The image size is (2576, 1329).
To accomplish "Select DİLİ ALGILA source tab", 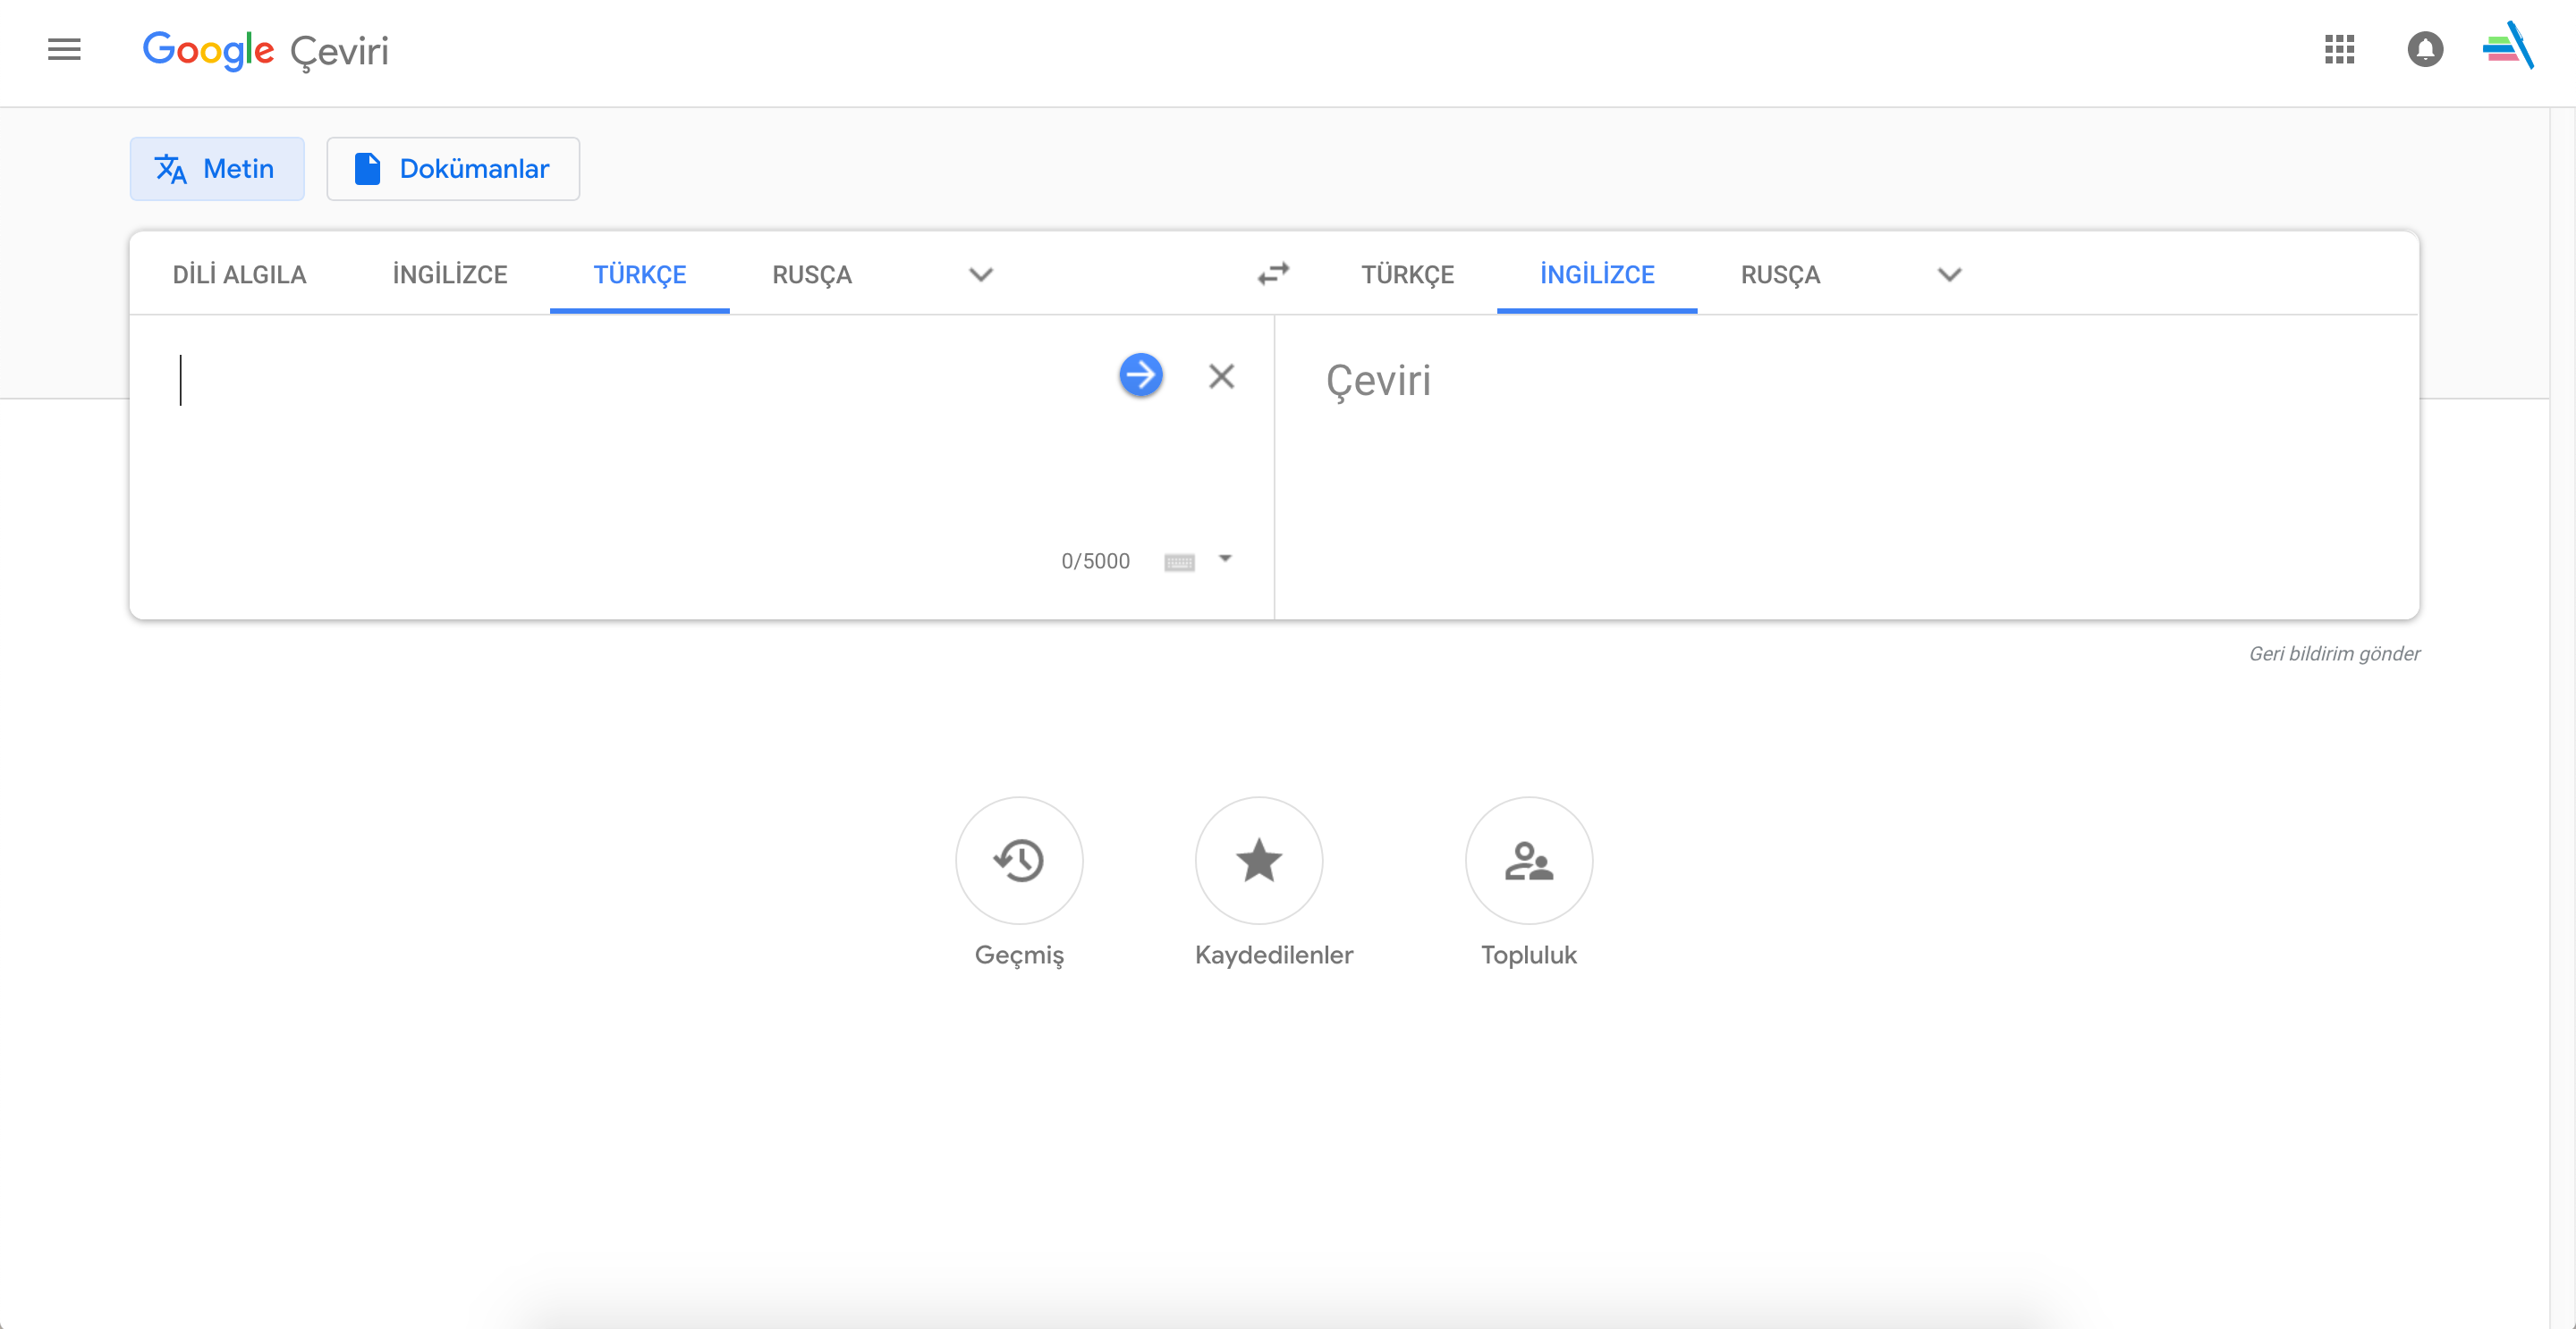I will coord(239,274).
